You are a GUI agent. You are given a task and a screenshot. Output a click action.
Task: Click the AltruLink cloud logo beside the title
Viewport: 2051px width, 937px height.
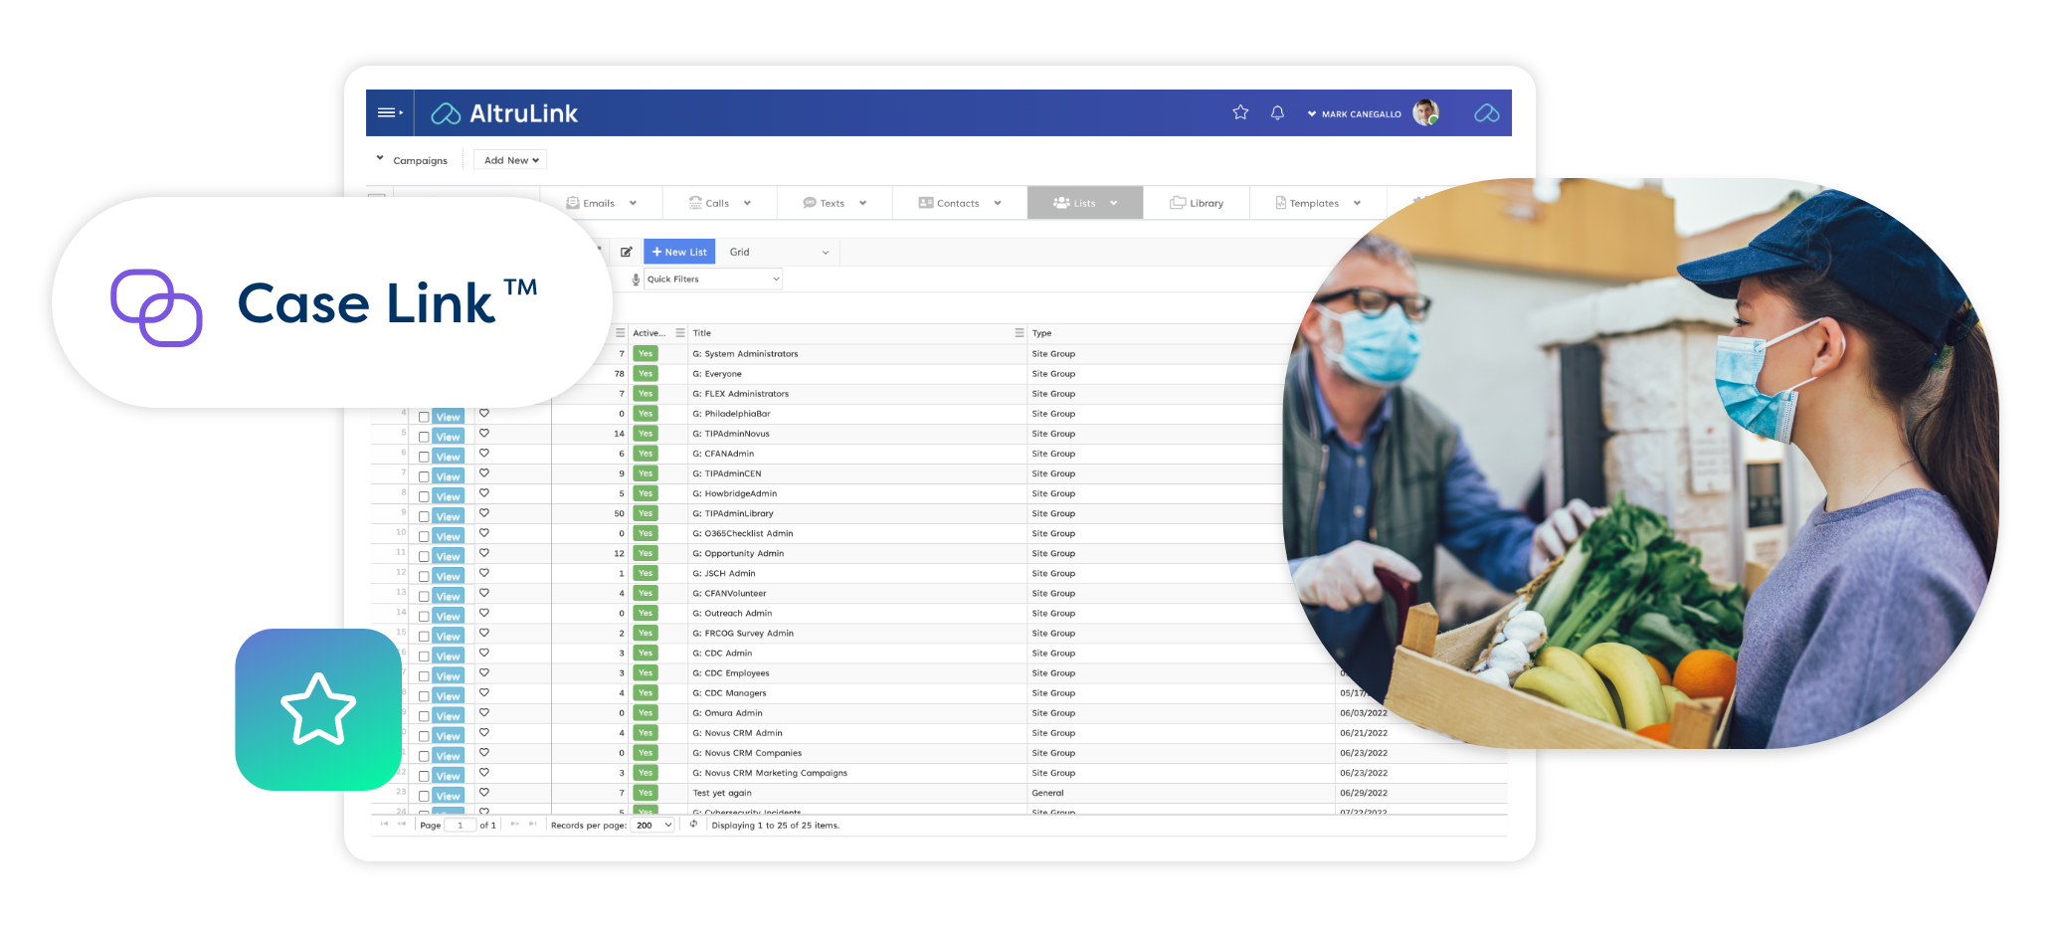(446, 113)
